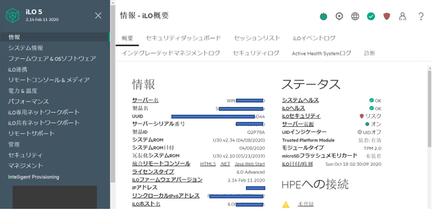Open the セキュリティログ tab
The width and height of the screenshot is (433, 210).
(256, 53)
